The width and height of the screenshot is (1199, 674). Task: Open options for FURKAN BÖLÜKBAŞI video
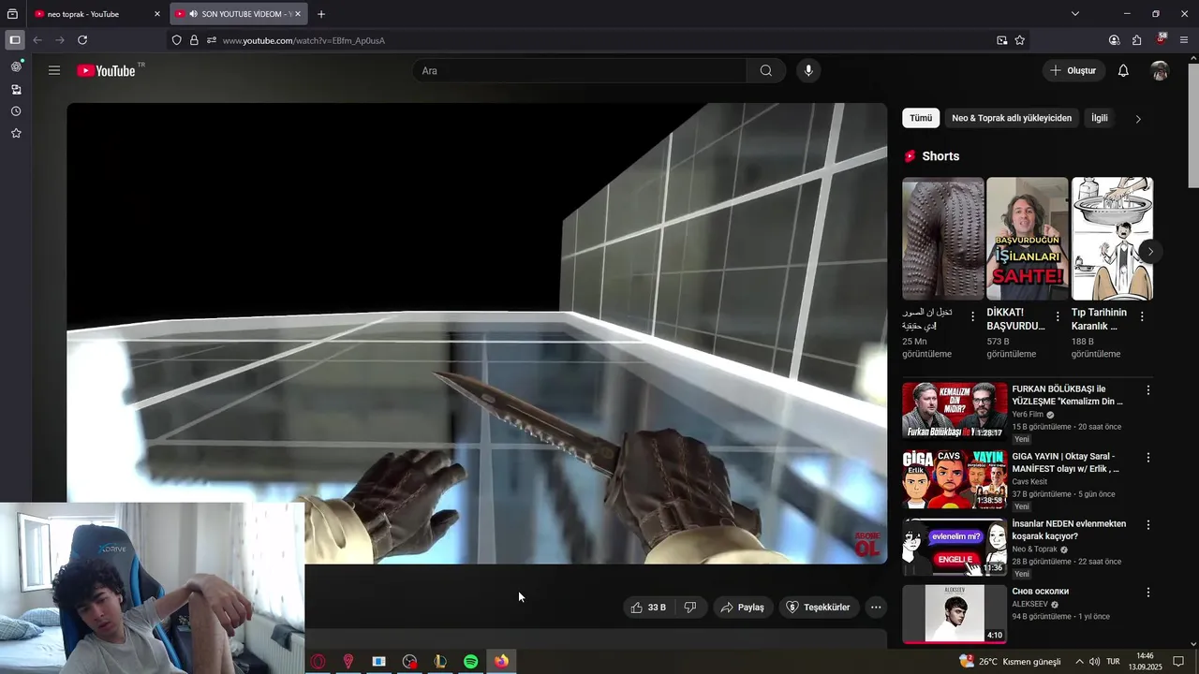(x=1148, y=390)
